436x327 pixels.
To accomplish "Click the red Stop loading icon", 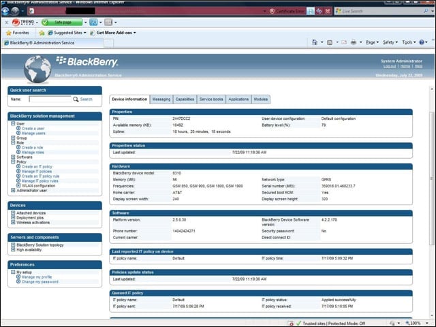I will [328, 11].
